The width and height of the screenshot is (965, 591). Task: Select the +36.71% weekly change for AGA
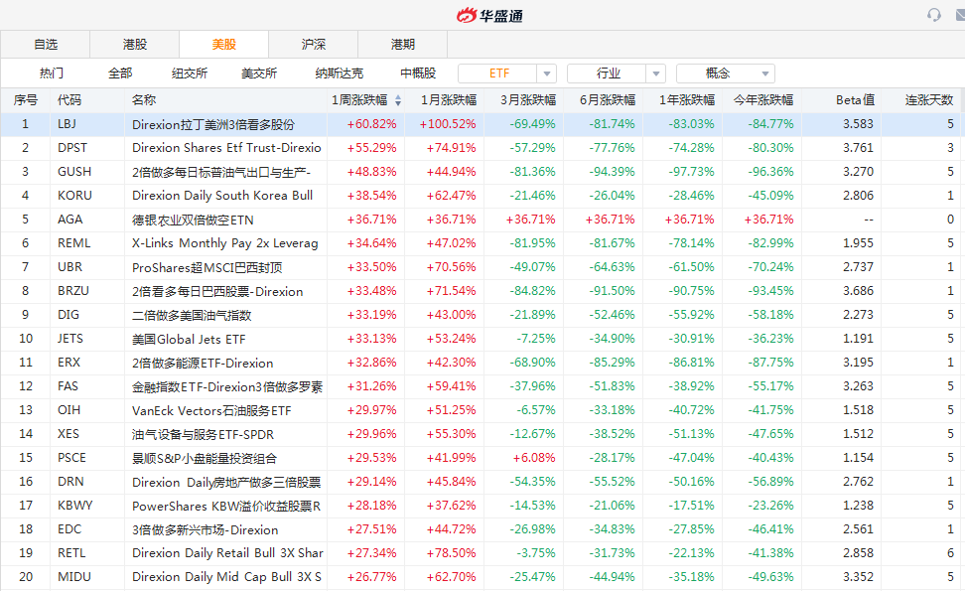click(371, 220)
